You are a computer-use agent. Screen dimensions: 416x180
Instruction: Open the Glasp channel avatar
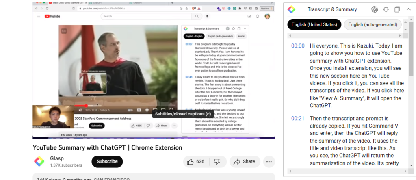[x=39, y=161]
